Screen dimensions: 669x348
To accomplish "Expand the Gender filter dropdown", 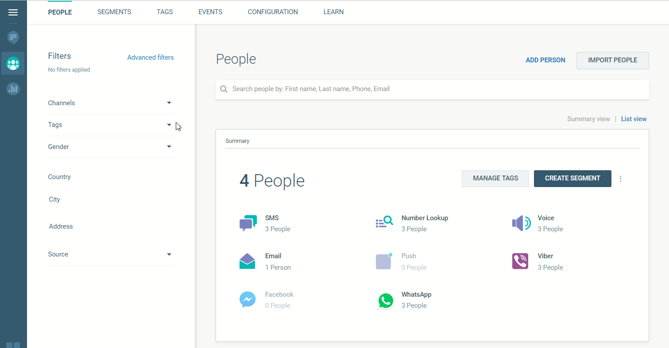I will click(169, 146).
